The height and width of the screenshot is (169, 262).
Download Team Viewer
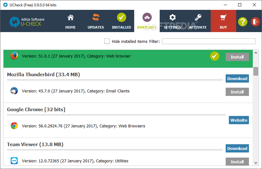(237, 148)
